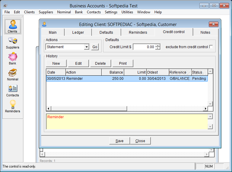Open the Suppliers menu
232x172 pixels.
[x=46, y=12]
